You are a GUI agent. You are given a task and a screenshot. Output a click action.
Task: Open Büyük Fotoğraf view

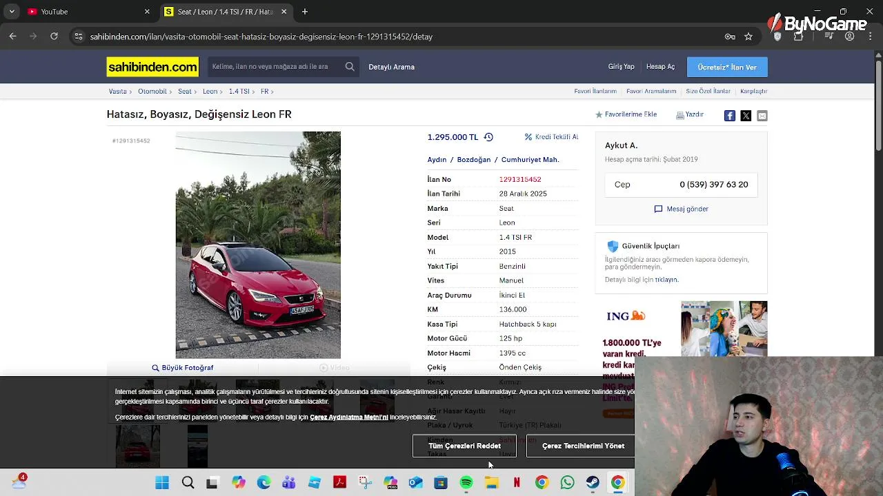point(183,368)
